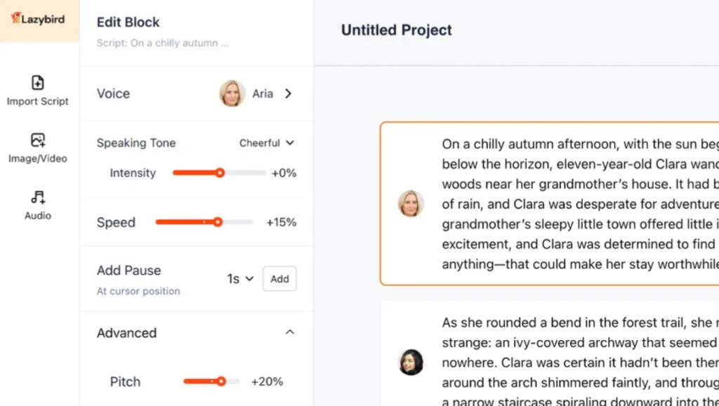The height and width of the screenshot is (406, 719).
Task: Click the Edit Block panel heading
Action: point(128,22)
